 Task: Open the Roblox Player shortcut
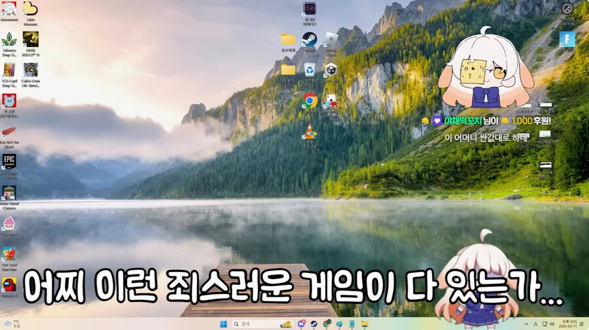(331, 39)
